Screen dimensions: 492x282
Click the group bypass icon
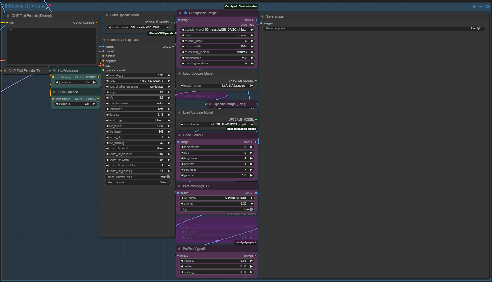(481, 6)
